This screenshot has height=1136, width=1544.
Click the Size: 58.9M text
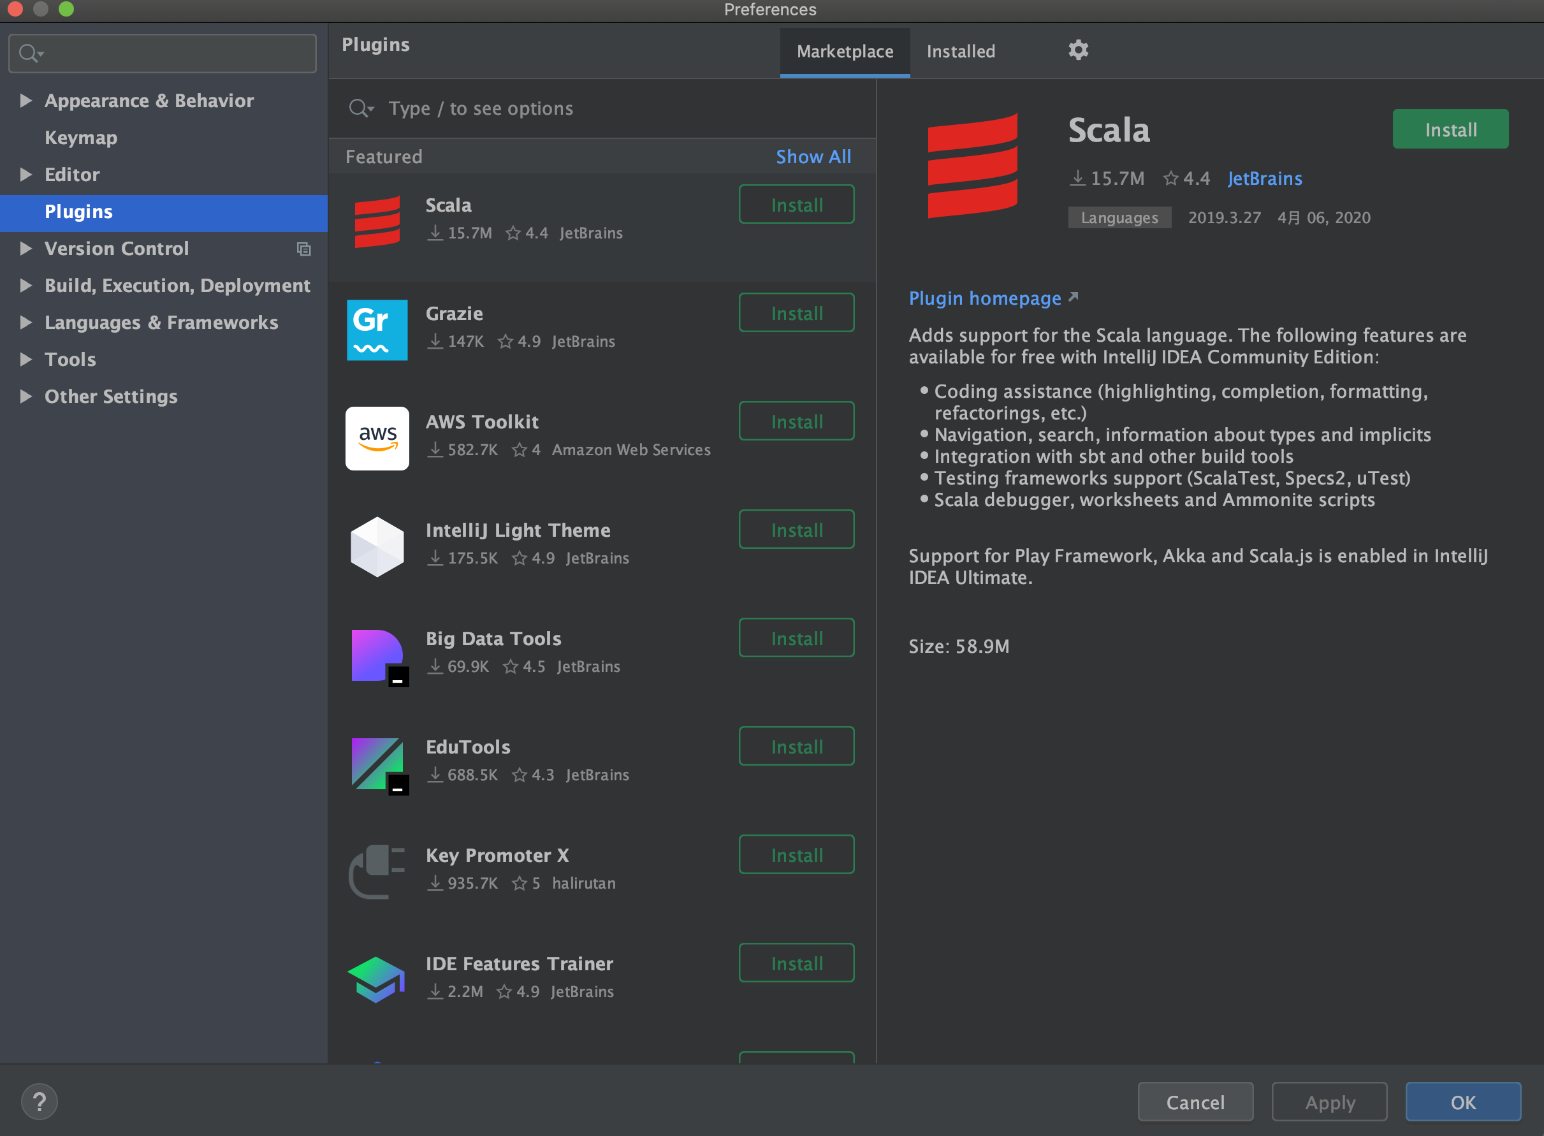pos(959,646)
